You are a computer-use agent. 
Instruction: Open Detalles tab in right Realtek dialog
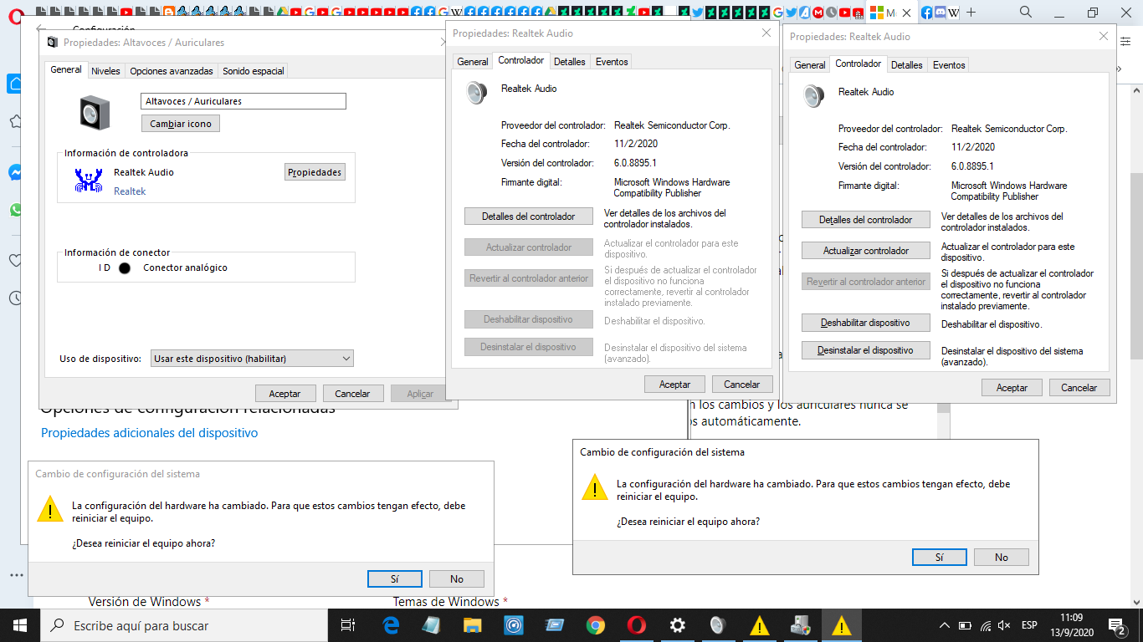coord(907,65)
